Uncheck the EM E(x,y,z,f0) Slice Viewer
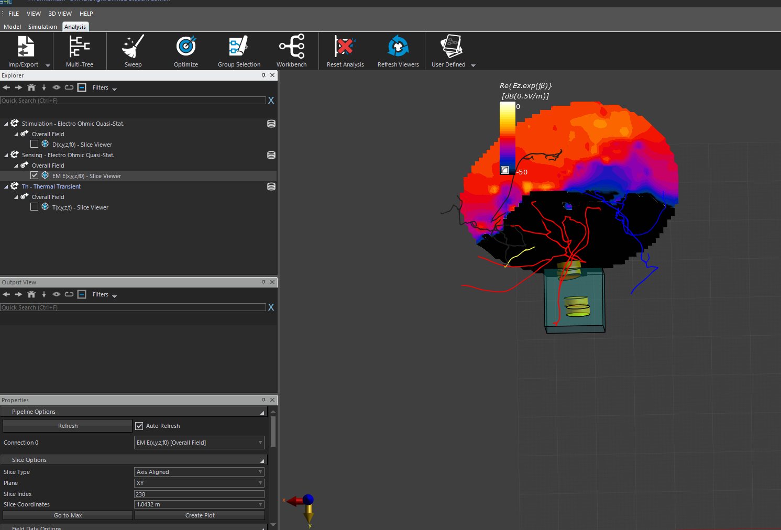 34,175
